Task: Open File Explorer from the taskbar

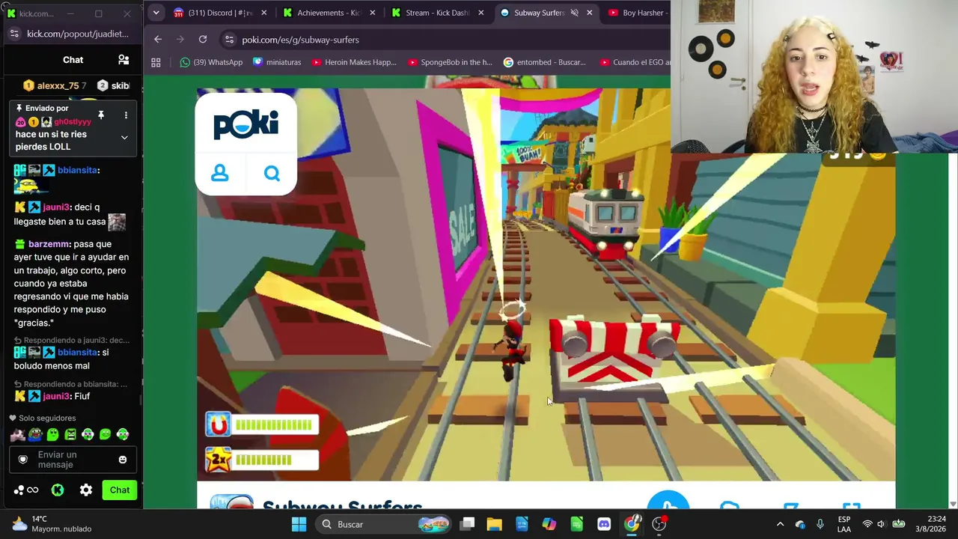Action: pos(494,524)
